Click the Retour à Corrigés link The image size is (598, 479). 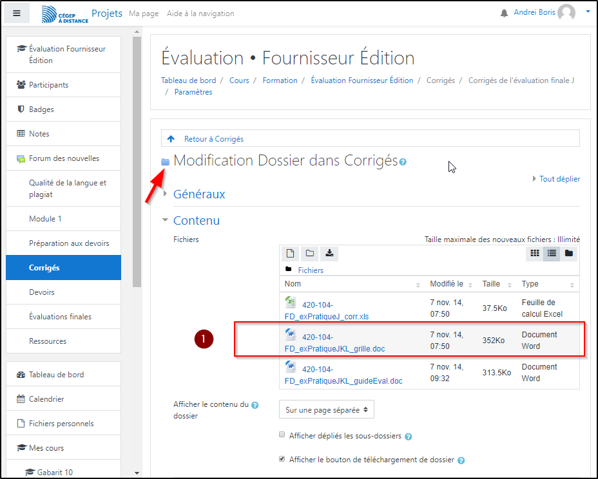213,138
